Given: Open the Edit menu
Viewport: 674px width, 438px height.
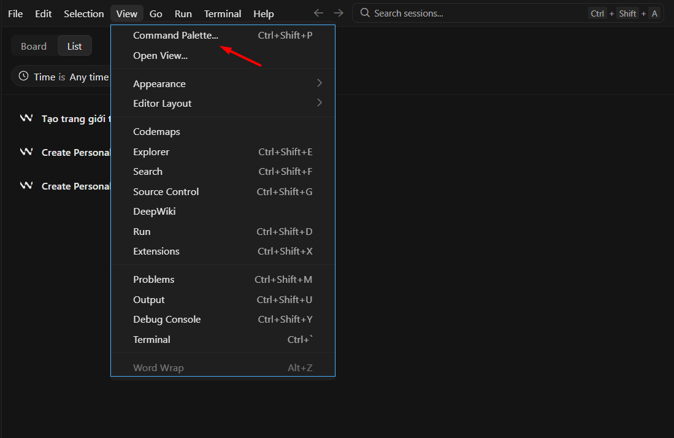Looking at the screenshot, I should (44, 13).
